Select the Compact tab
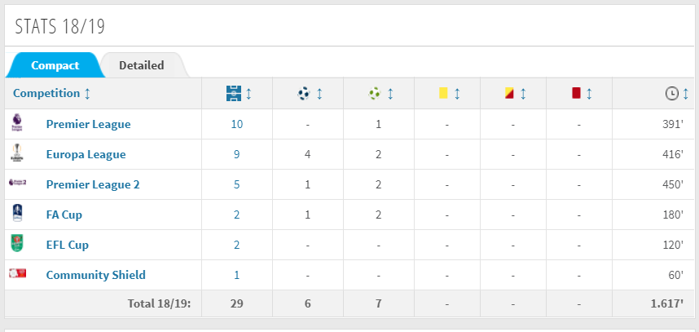699x332 pixels. point(55,65)
